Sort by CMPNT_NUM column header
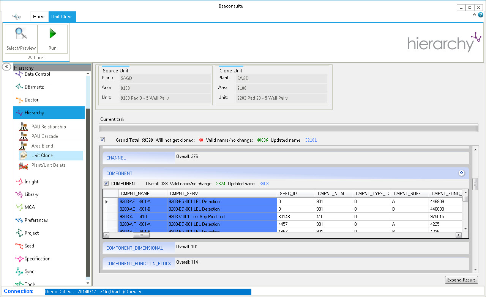The width and height of the screenshot is (486, 297). coord(334,193)
